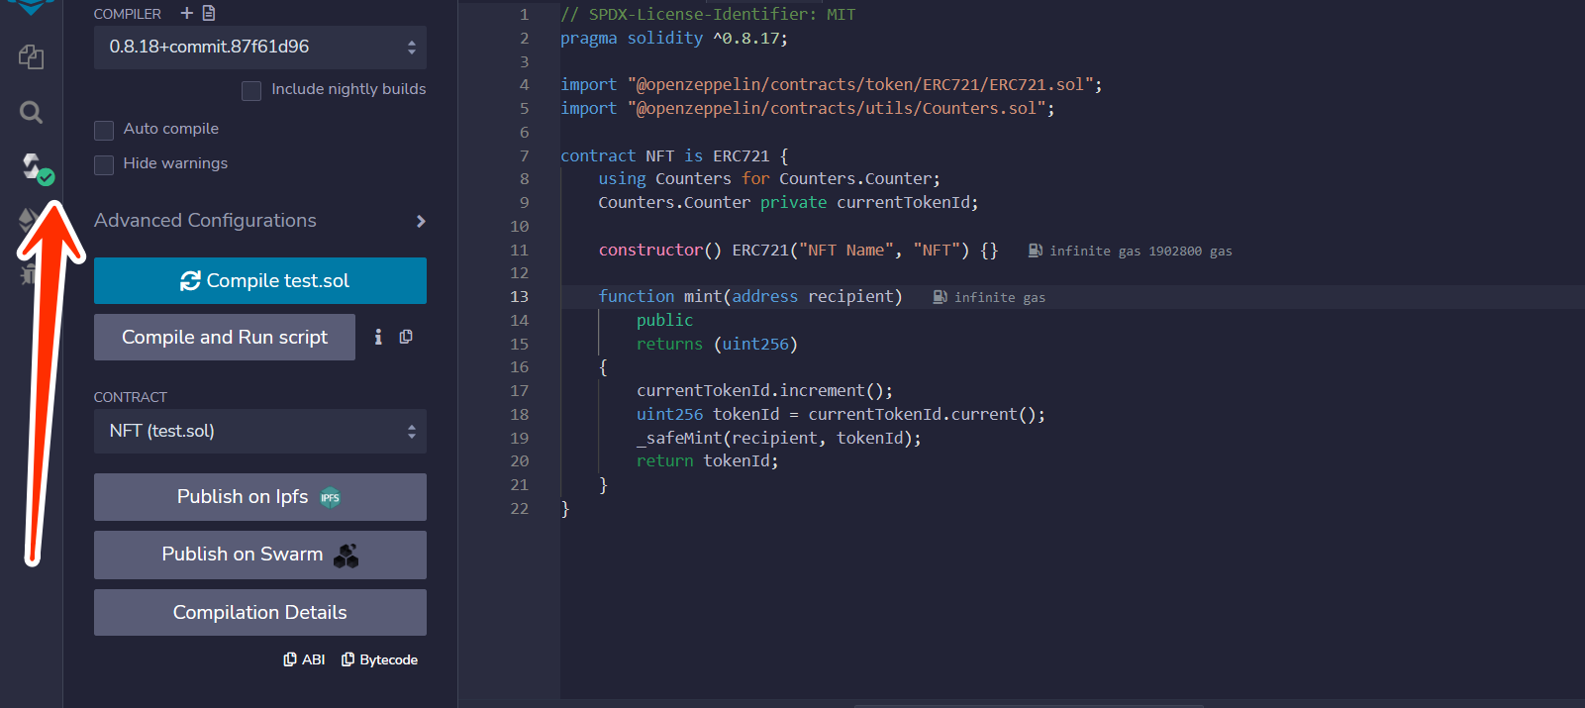Open the Solidity compiler sidebar icon
The image size is (1585, 708).
point(36,168)
